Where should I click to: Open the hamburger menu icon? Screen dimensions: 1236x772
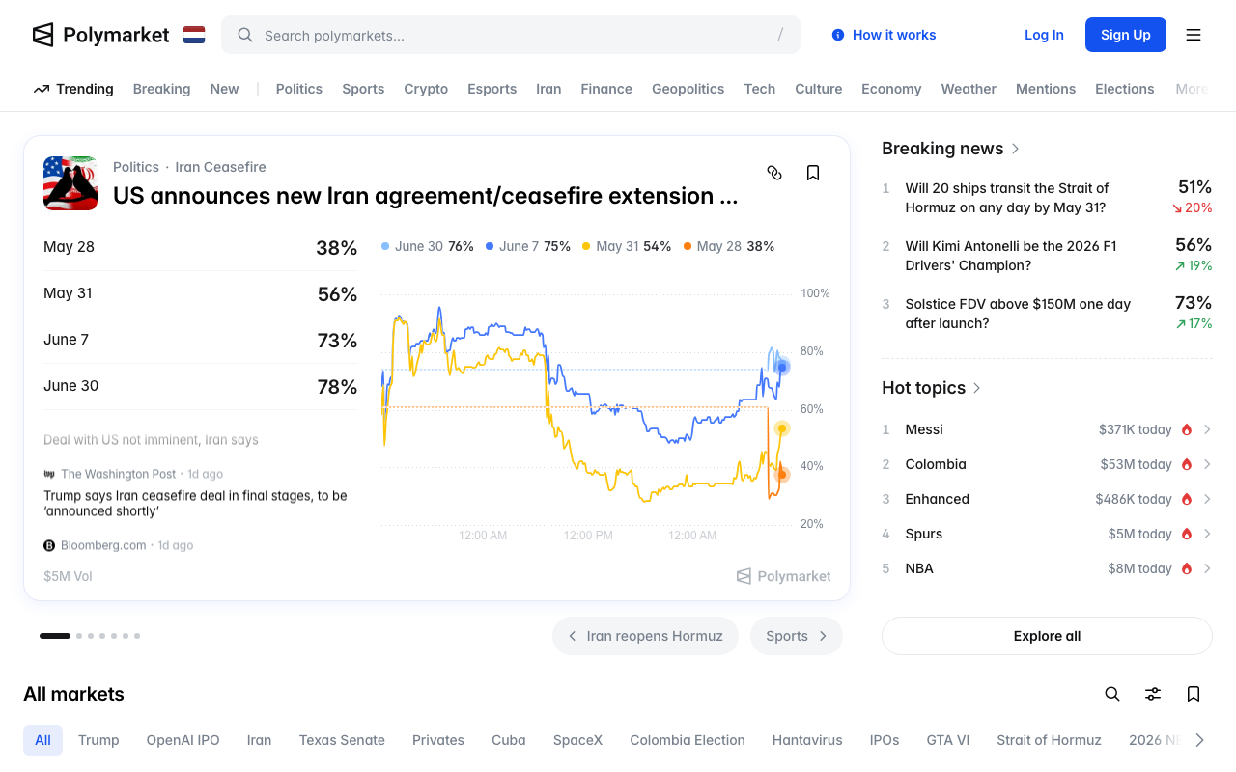coord(1194,35)
